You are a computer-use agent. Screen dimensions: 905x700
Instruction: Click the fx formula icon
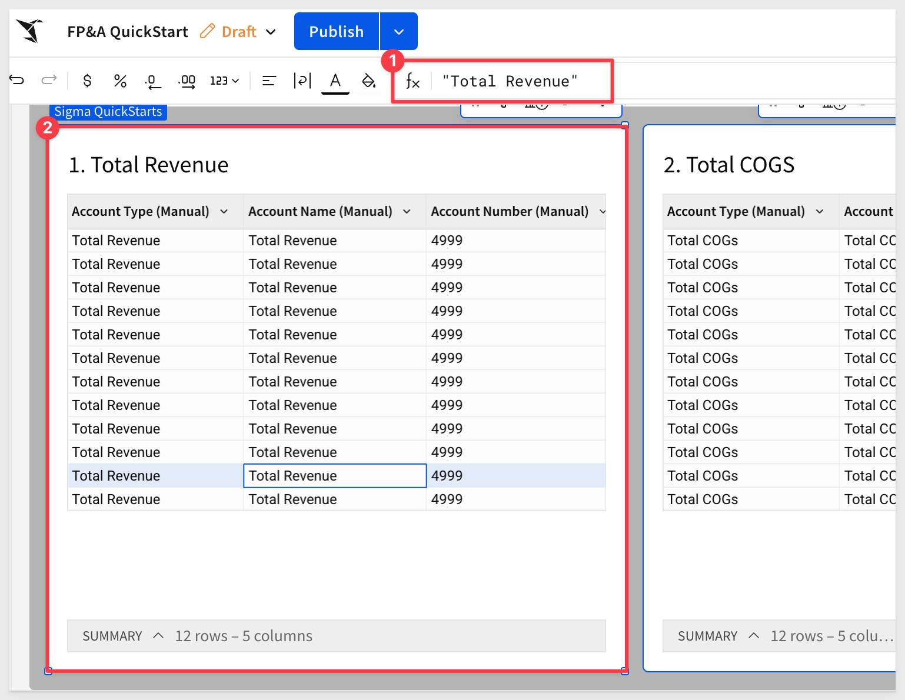click(412, 81)
